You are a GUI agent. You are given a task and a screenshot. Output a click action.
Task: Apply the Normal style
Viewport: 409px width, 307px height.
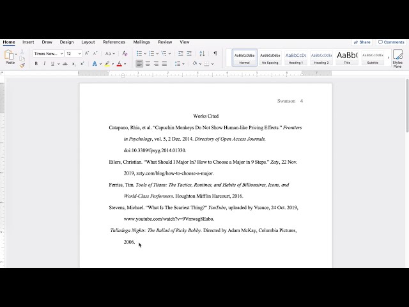[x=244, y=58]
